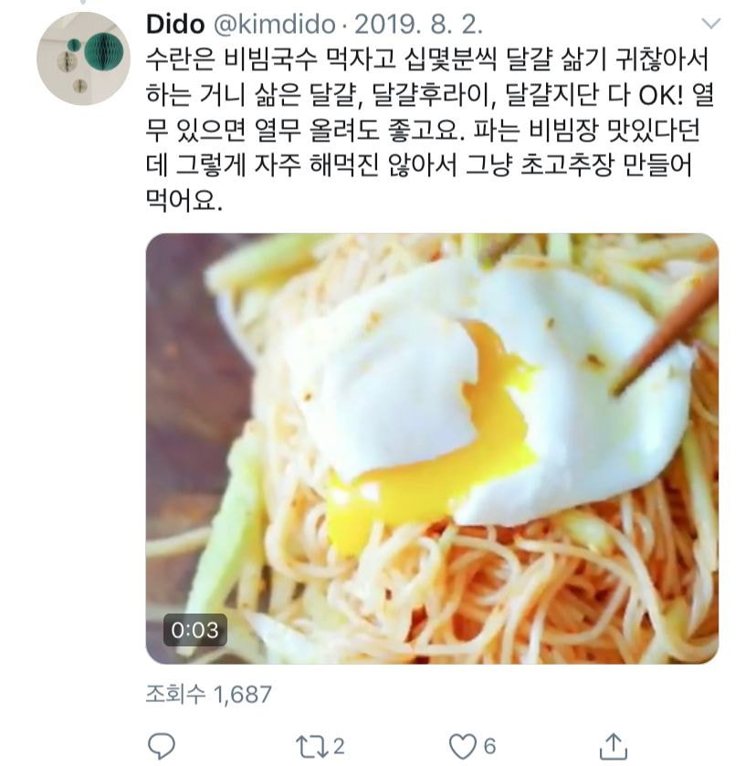Play the noodle and egg video
This screenshot has width=756, height=766.
[x=432, y=448]
